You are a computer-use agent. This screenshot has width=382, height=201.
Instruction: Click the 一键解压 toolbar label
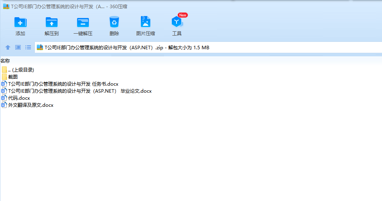(83, 34)
